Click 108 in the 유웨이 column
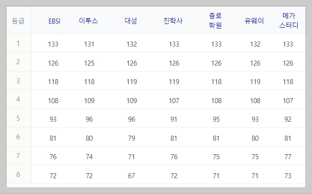312x194 pixels. 255,100
